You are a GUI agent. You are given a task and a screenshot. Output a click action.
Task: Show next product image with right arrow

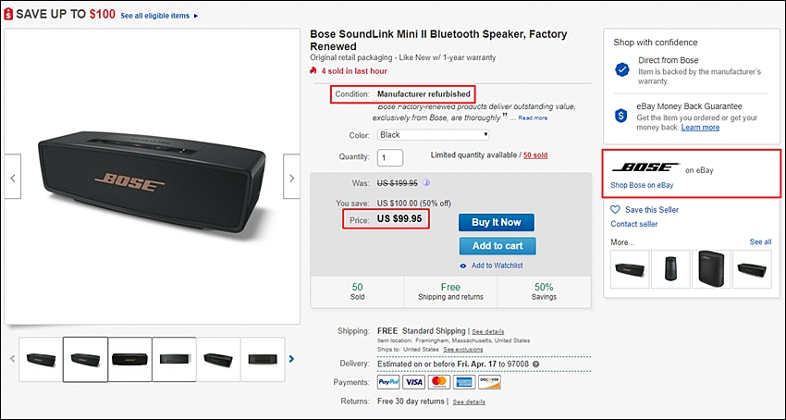pos(291,177)
